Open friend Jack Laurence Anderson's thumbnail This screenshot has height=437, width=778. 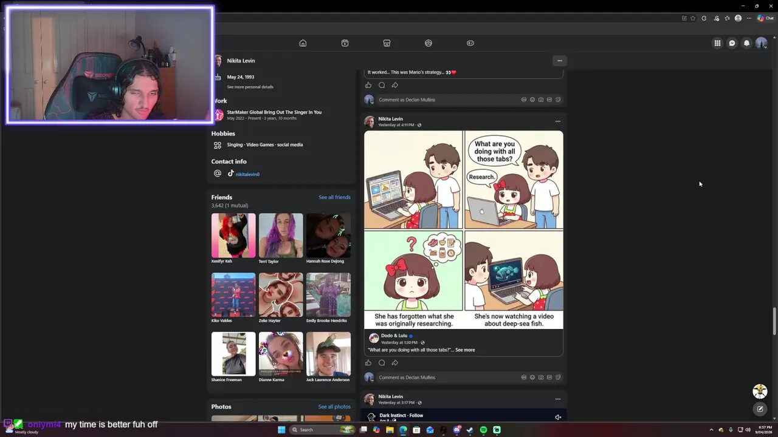tap(328, 354)
